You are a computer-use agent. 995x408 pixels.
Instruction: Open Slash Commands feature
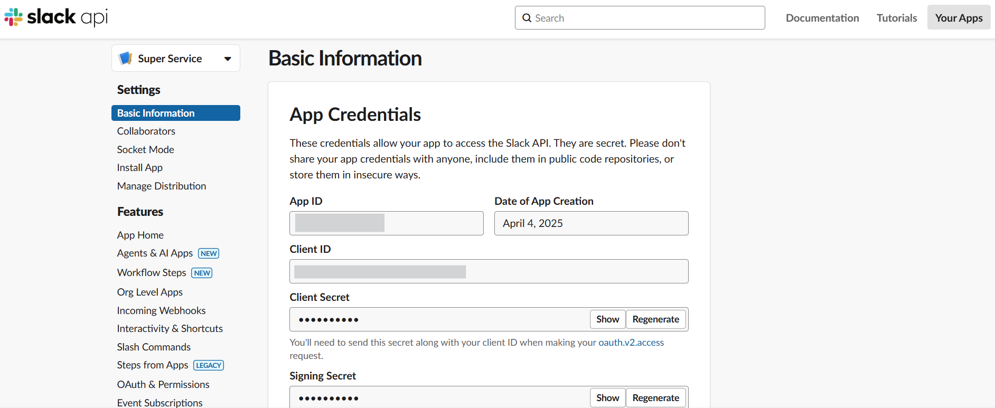click(x=154, y=347)
